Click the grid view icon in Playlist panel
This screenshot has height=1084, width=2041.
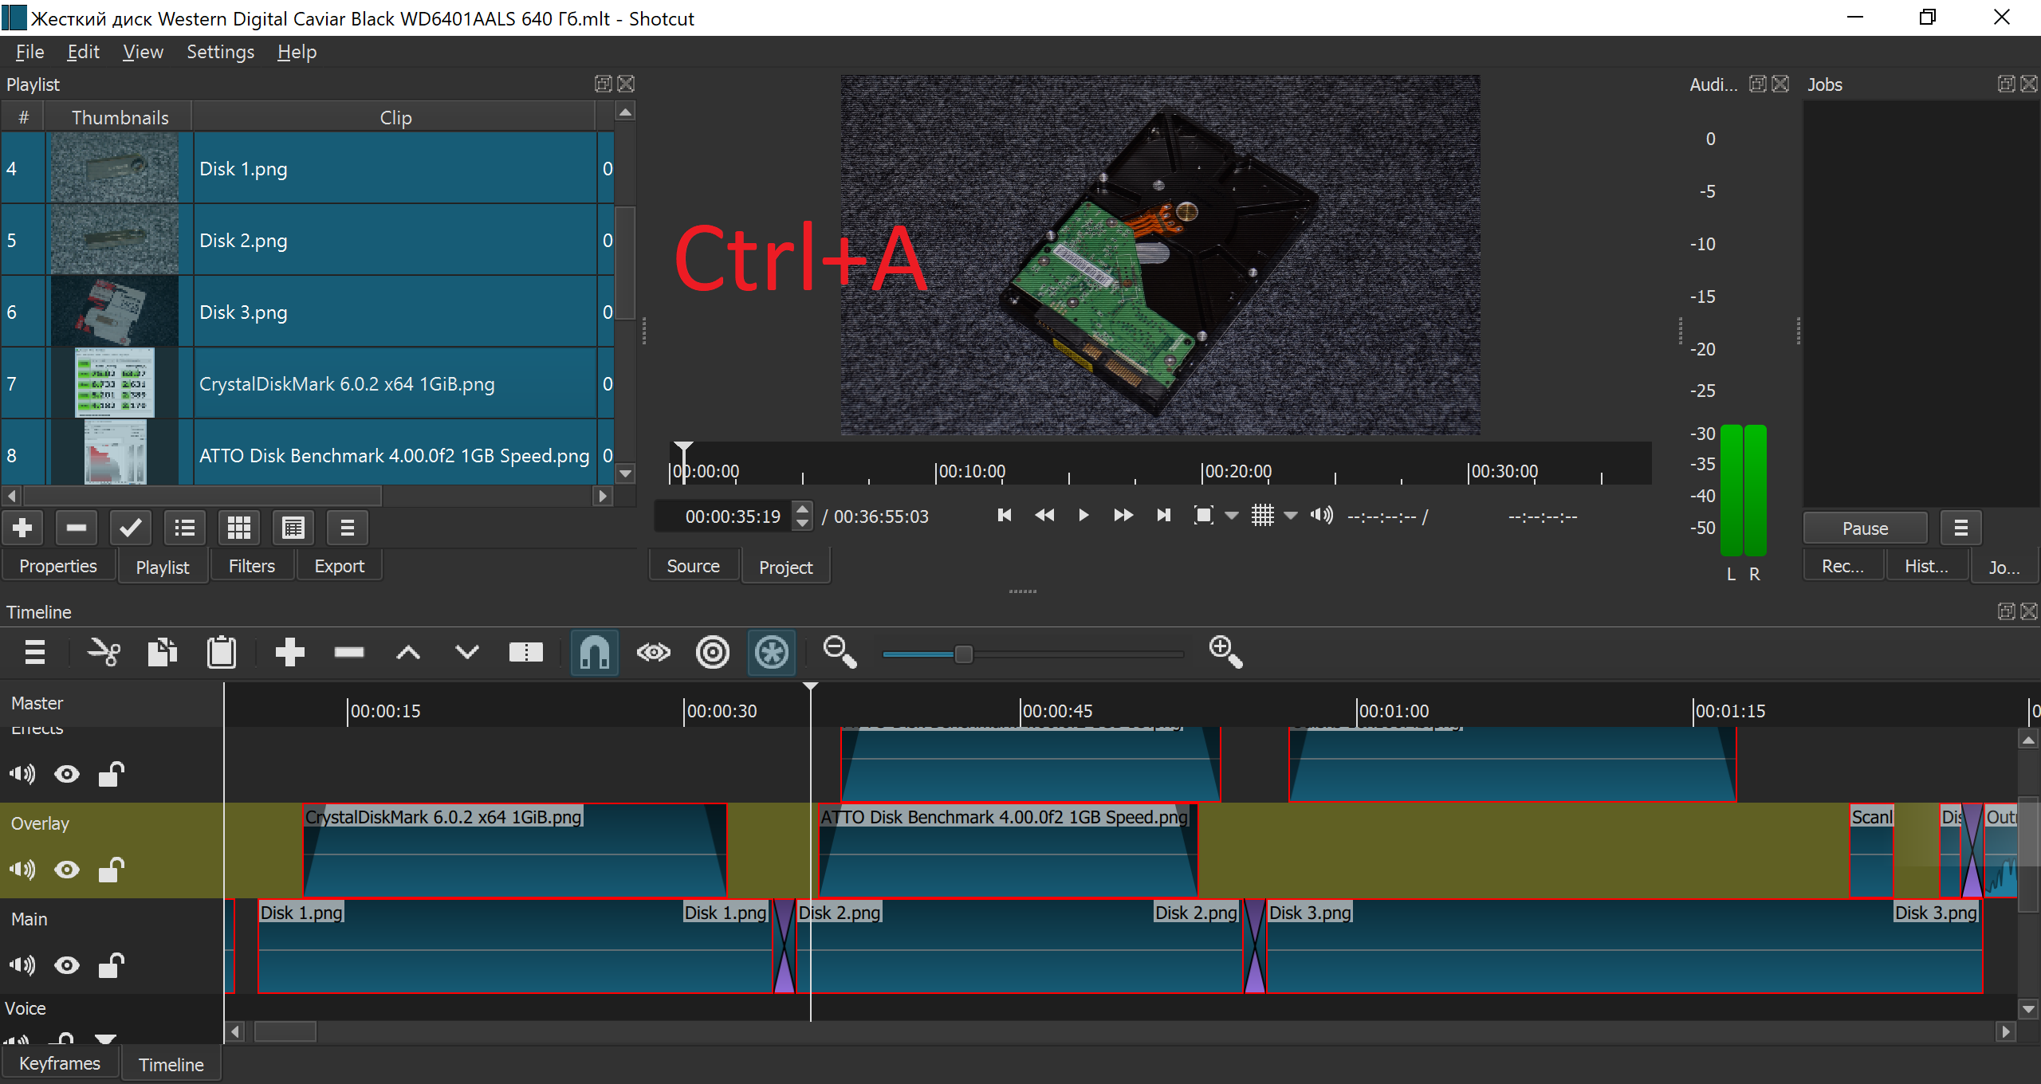coord(238,528)
